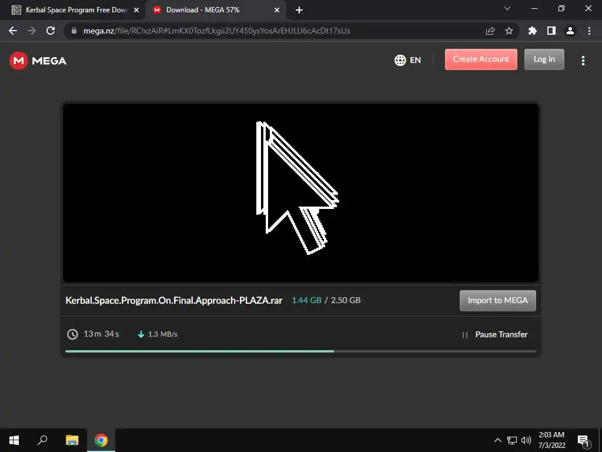The image size is (602, 452).
Task: Click the 1.3 MB/s speed text
Action: point(163,334)
